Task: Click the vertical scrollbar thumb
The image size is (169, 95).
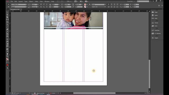Action: [149, 74]
